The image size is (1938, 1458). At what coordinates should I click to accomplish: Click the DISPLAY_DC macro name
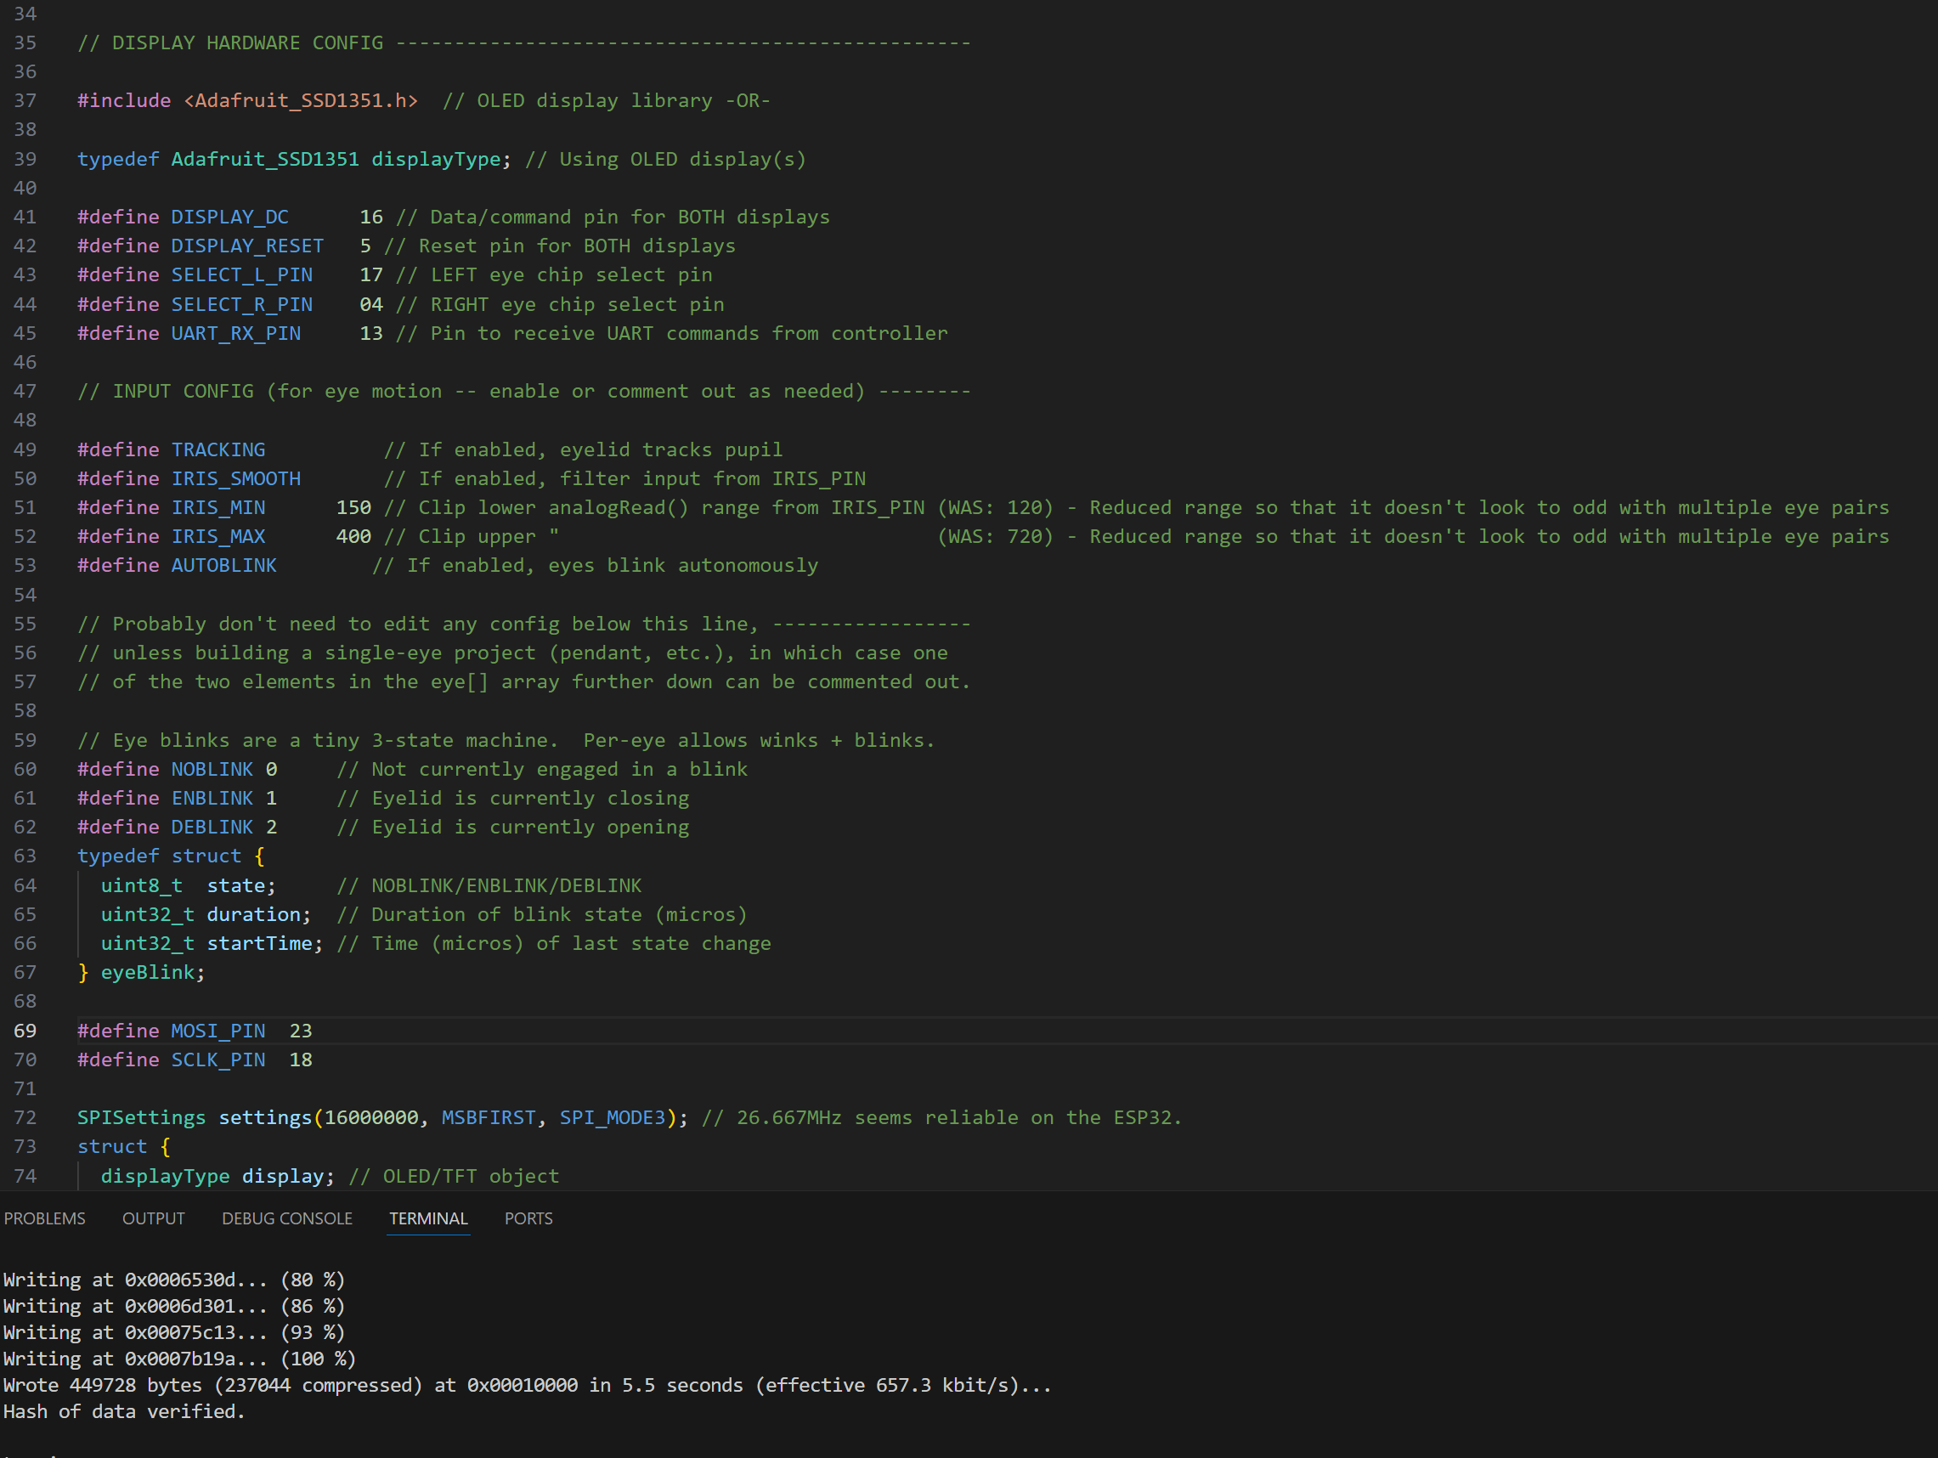click(229, 217)
